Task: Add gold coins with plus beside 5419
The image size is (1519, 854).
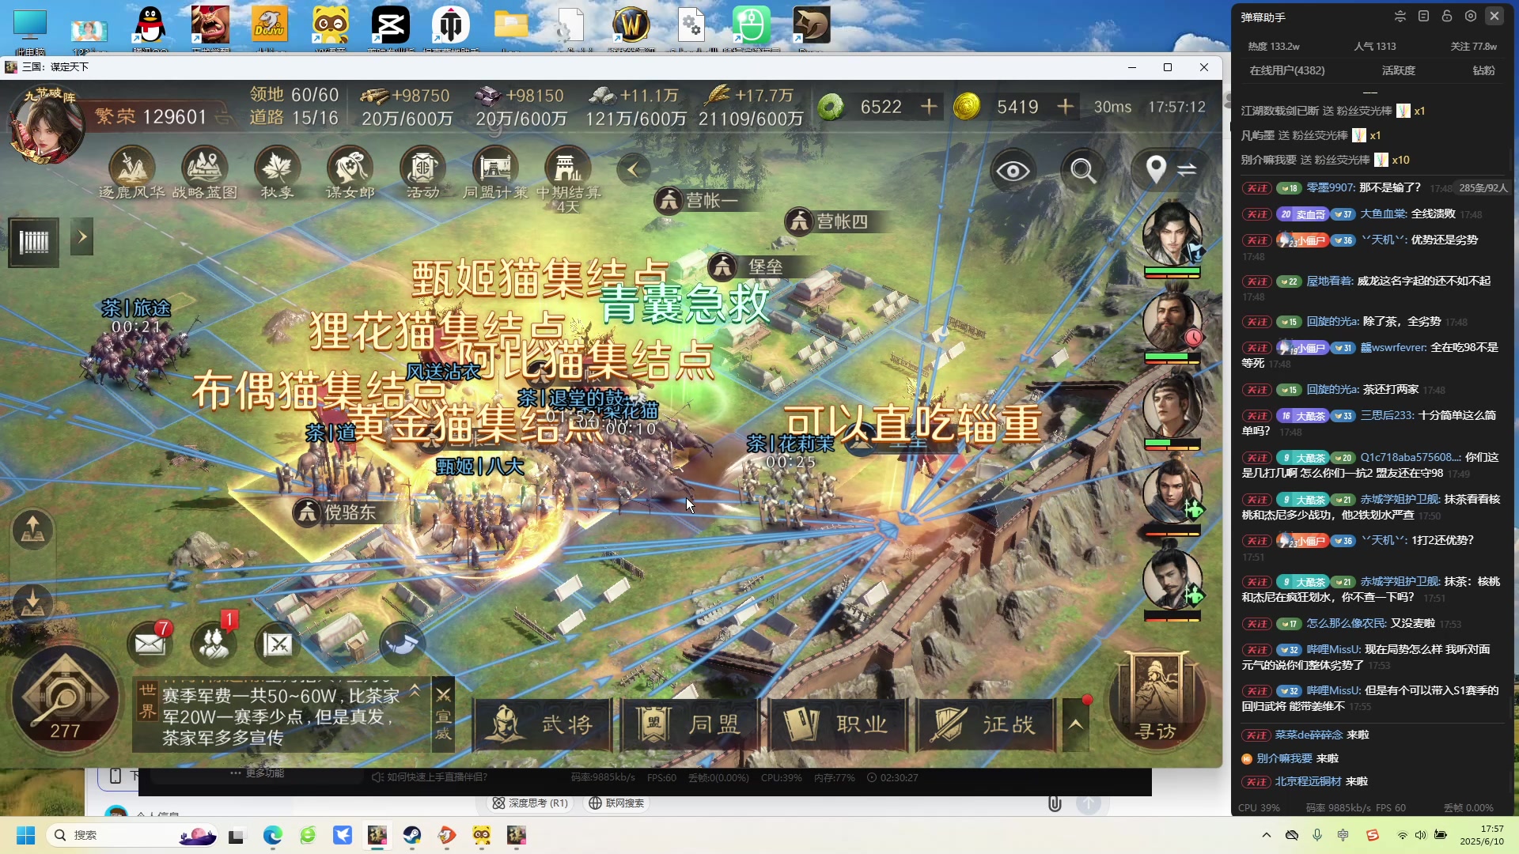Action: tap(1065, 106)
